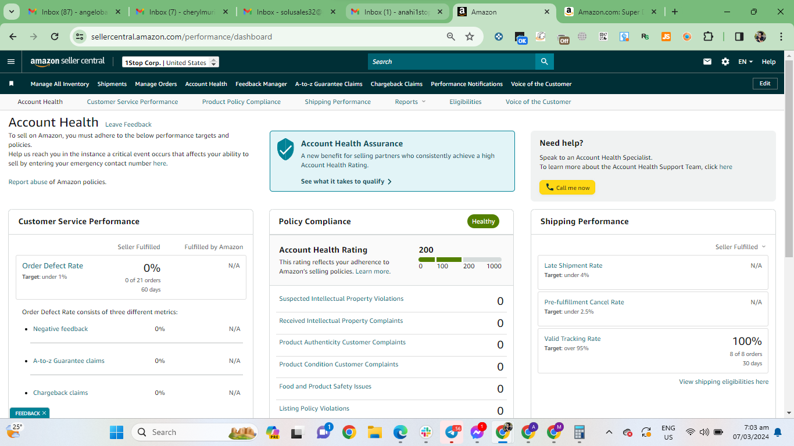Select Manage All Inventory in the nav bar

[x=60, y=84]
